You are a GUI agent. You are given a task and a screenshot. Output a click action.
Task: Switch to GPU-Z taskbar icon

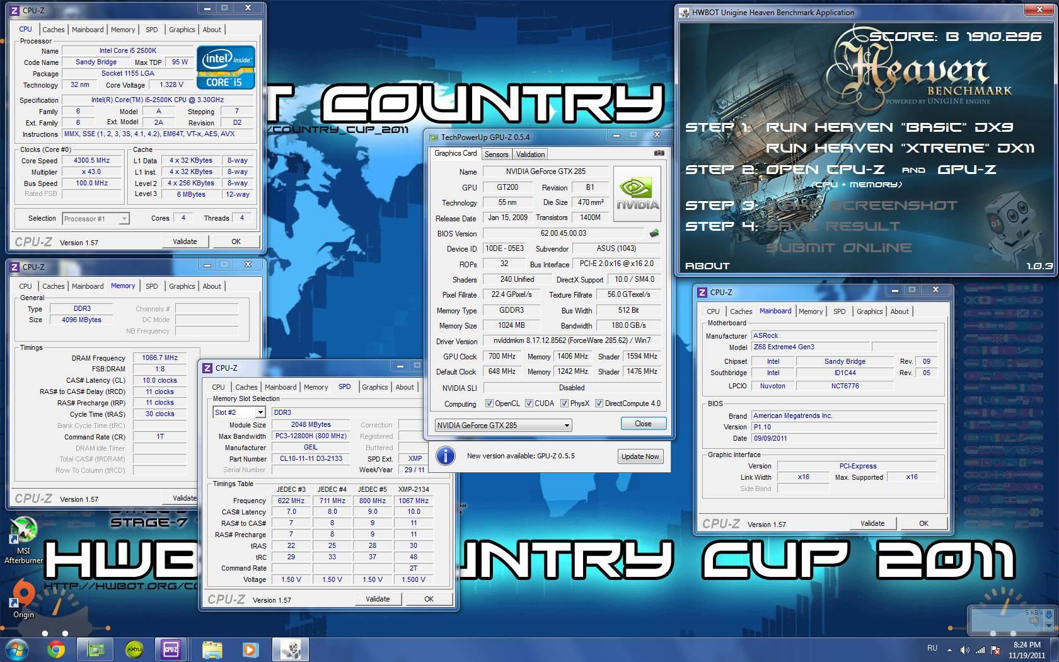click(95, 649)
